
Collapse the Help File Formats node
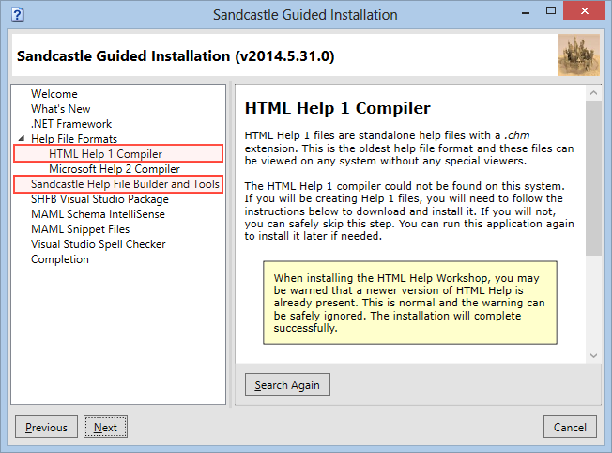pyautogui.click(x=22, y=138)
